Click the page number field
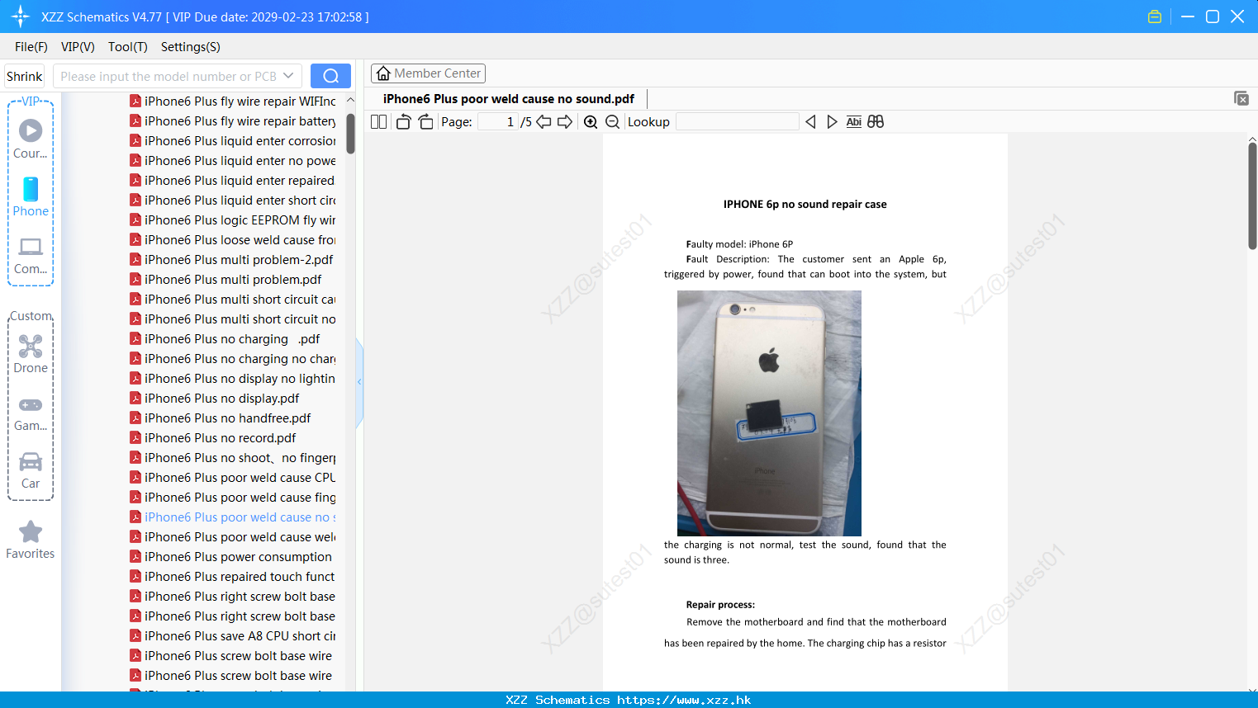This screenshot has width=1258, height=708. (x=498, y=122)
